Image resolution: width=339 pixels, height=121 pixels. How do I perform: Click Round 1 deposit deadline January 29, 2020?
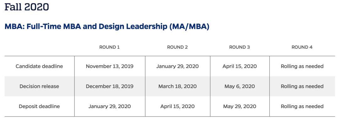click(x=110, y=107)
